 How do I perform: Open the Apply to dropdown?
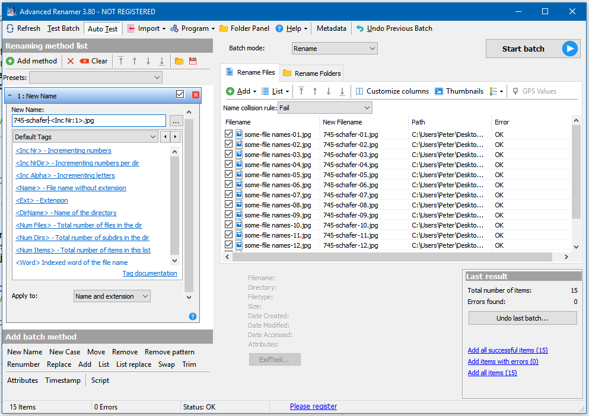[112, 296]
